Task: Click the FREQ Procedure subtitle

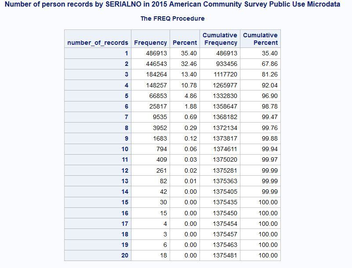Action: point(172,18)
